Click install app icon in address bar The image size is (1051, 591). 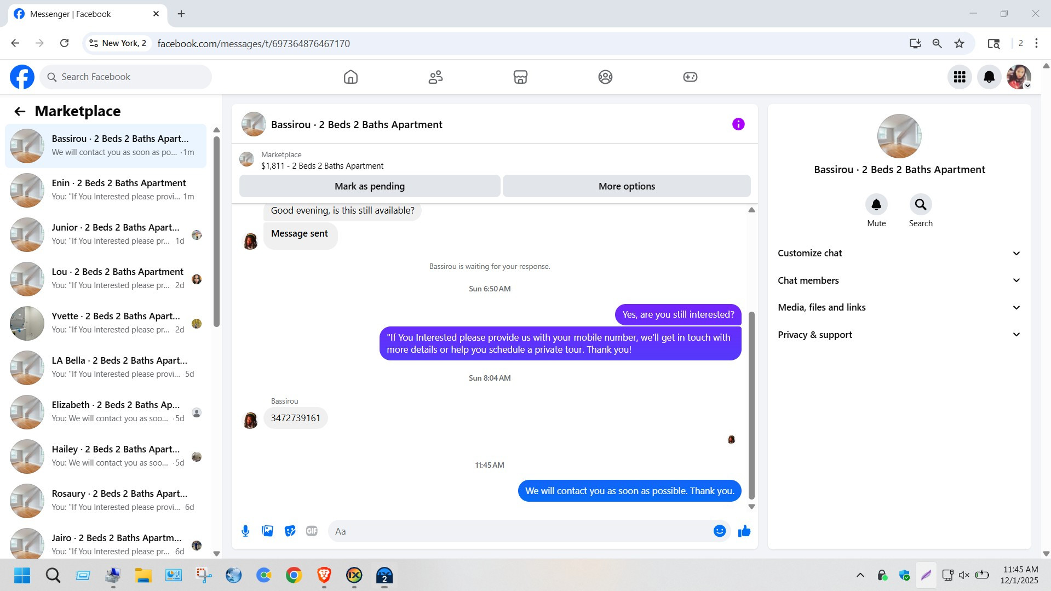coord(915,43)
